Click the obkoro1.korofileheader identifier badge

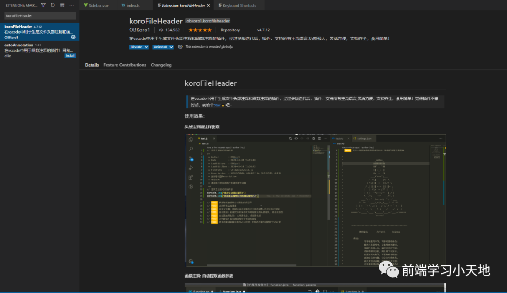pos(208,21)
